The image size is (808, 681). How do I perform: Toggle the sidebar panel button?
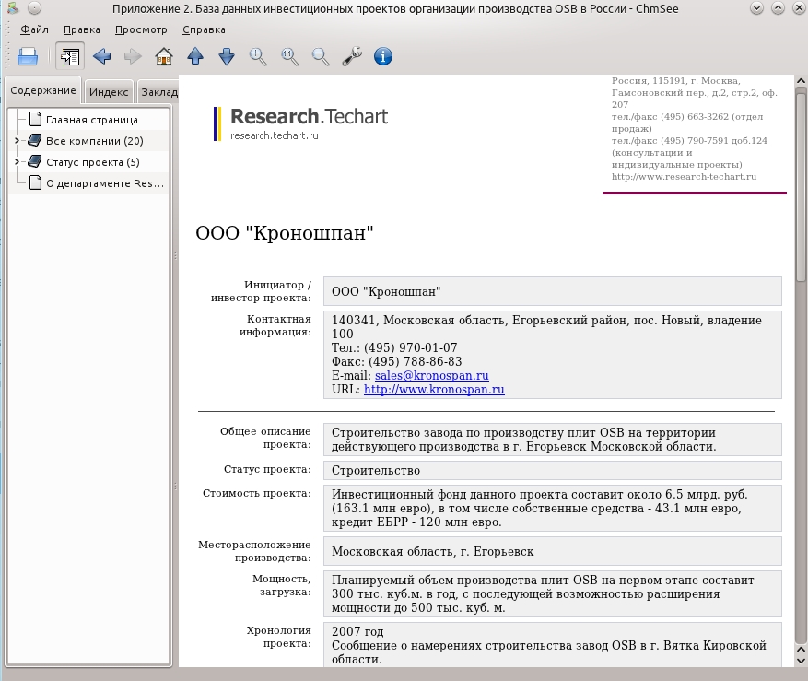(x=70, y=56)
